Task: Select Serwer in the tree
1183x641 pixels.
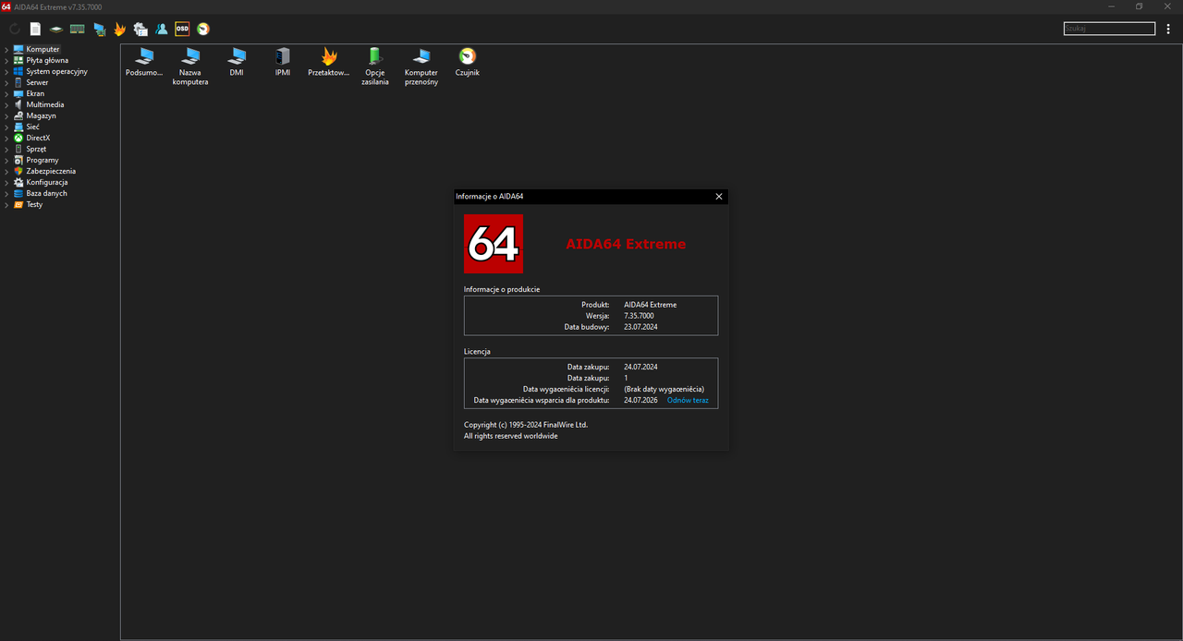Action: click(x=37, y=82)
